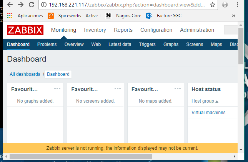Viewport: 248px width, 162px height.
Task: Click the Dashboard breadcrumb link
Action: tap(58, 74)
